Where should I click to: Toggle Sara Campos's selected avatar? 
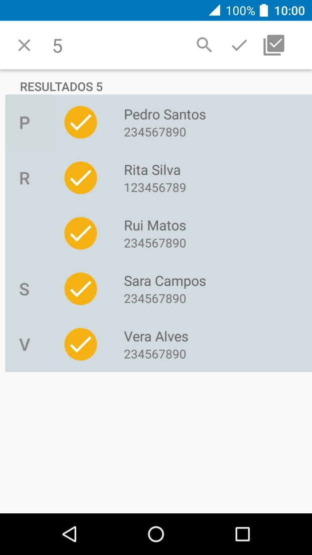81,289
